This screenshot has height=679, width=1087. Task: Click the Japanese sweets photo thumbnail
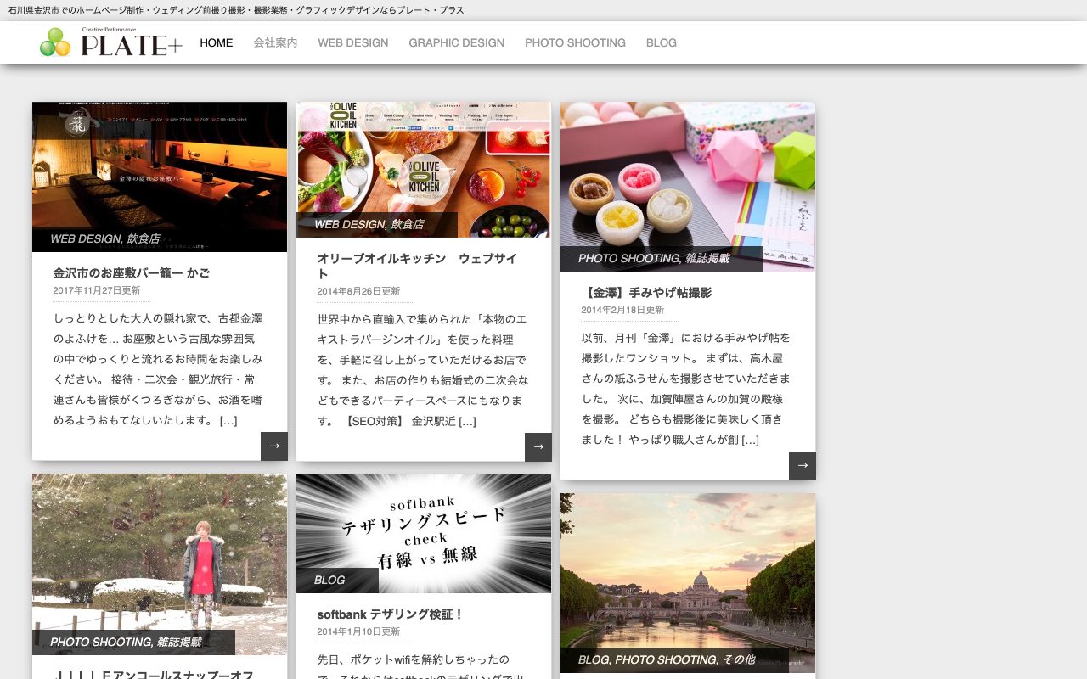tap(688, 187)
